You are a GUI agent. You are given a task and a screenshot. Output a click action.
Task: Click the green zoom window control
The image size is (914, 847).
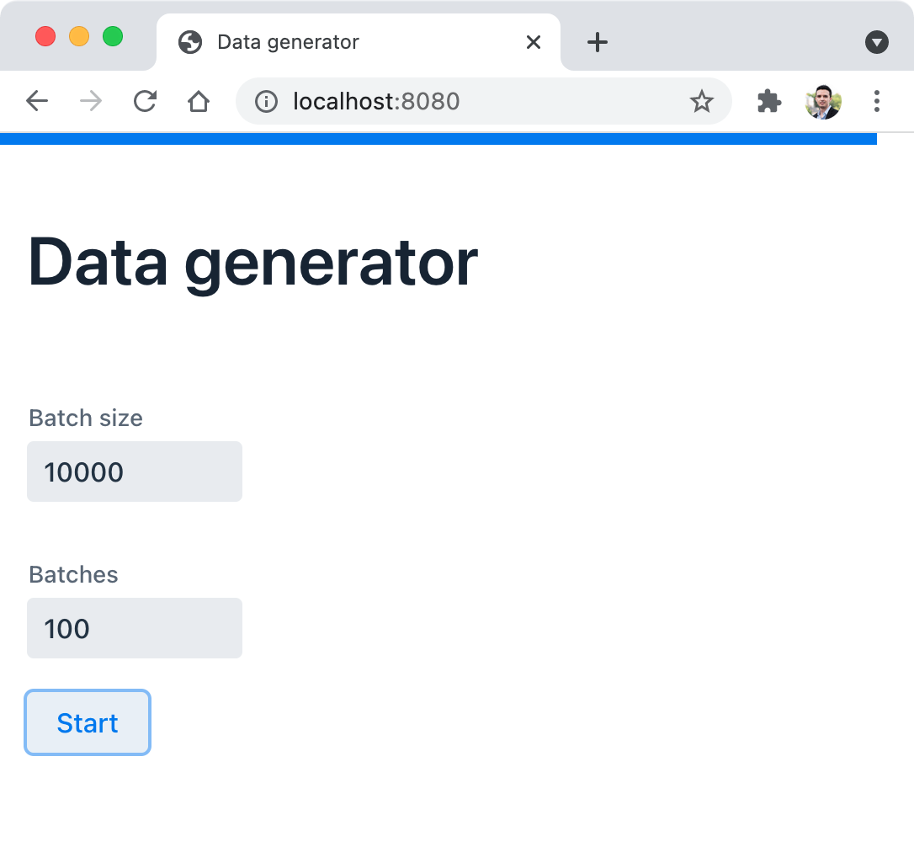click(112, 36)
